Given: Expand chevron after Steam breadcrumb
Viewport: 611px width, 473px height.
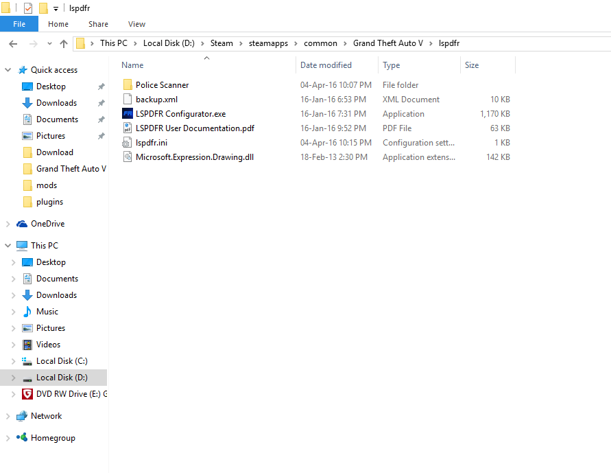Looking at the screenshot, I should click(241, 44).
